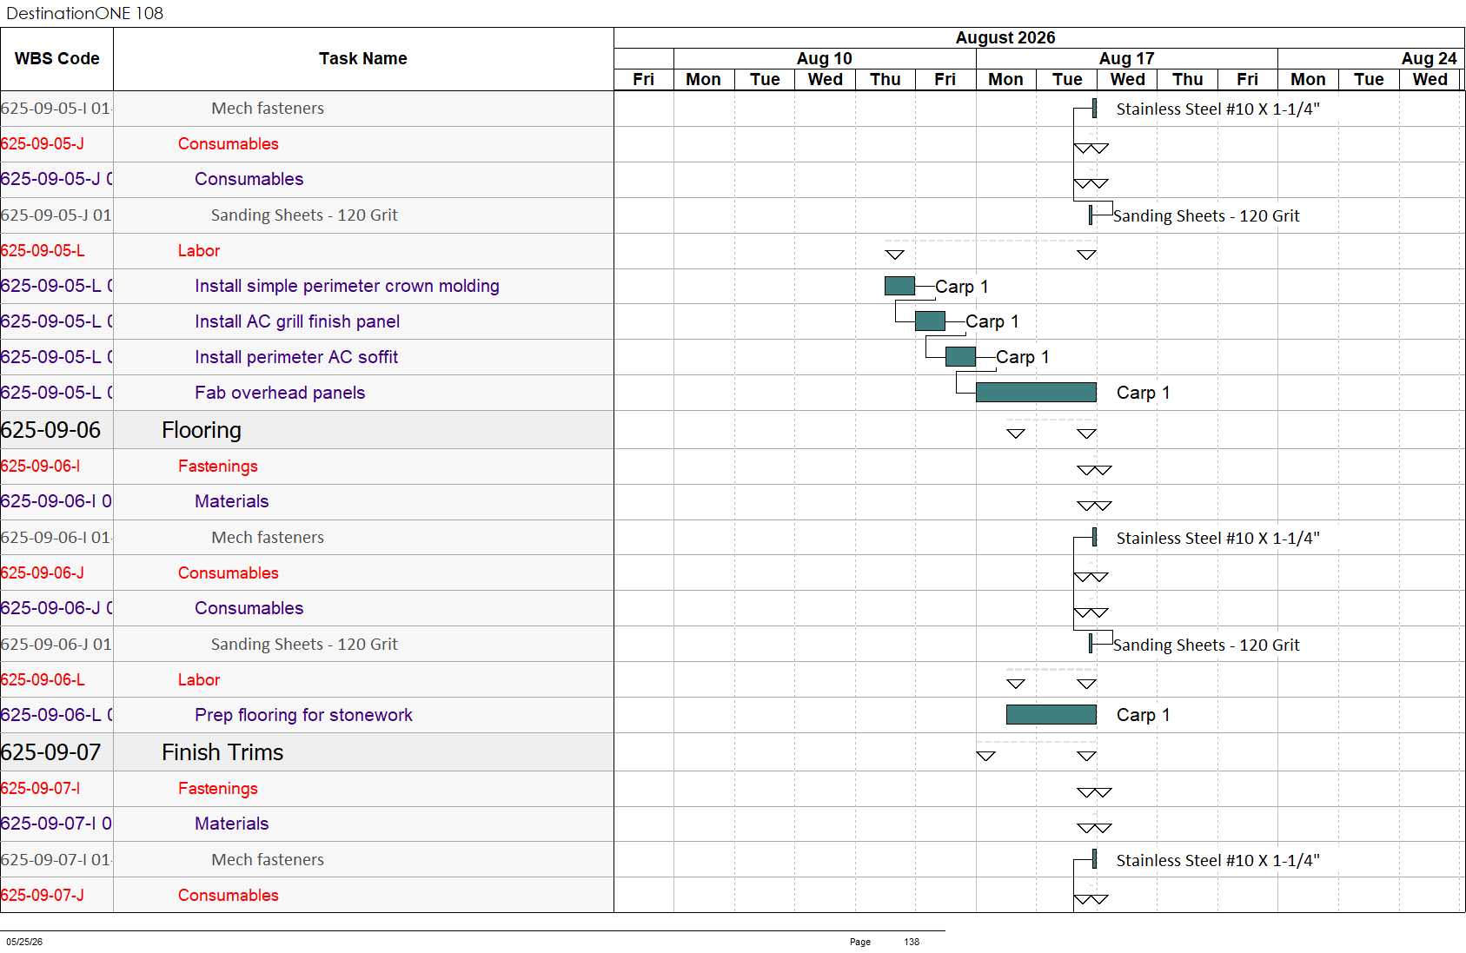Select the Install simple perimeter crown molding bar

(899, 286)
